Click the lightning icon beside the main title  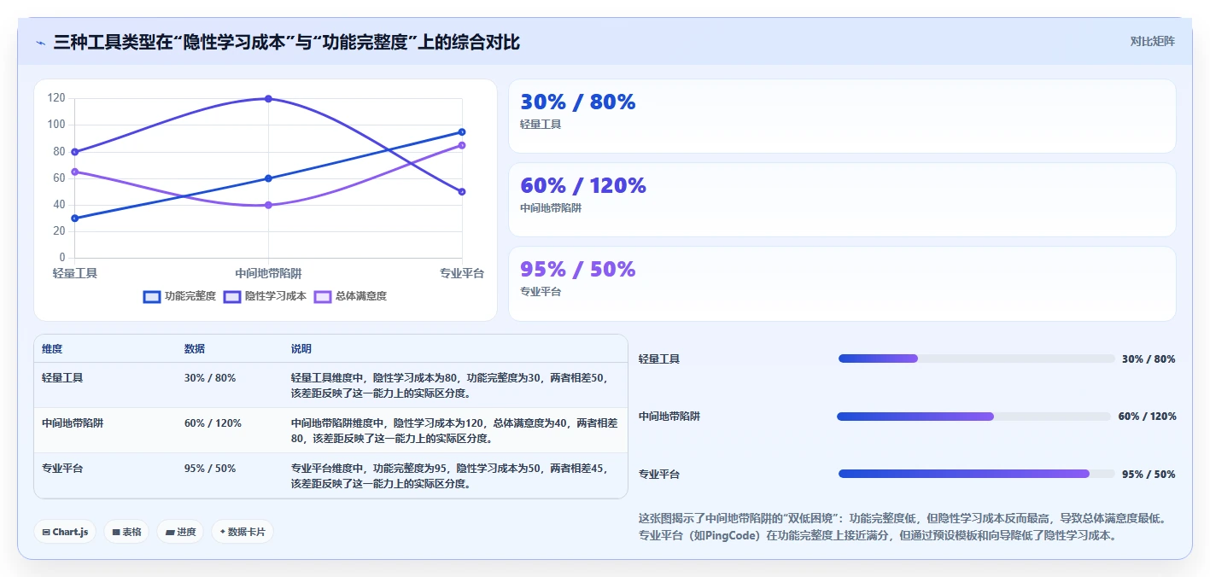(40, 43)
